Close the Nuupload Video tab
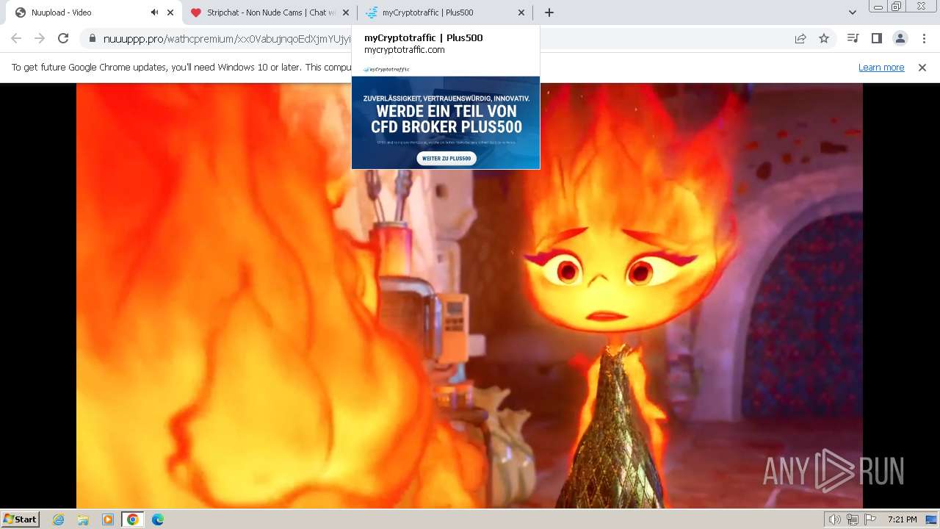940x529 pixels. tap(170, 12)
